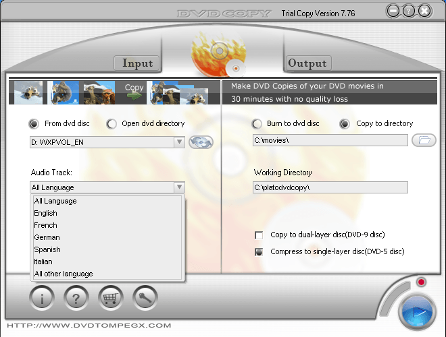Open help with question mark icon
The width and height of the screenshot is (446, 337).
pos(76,297)
